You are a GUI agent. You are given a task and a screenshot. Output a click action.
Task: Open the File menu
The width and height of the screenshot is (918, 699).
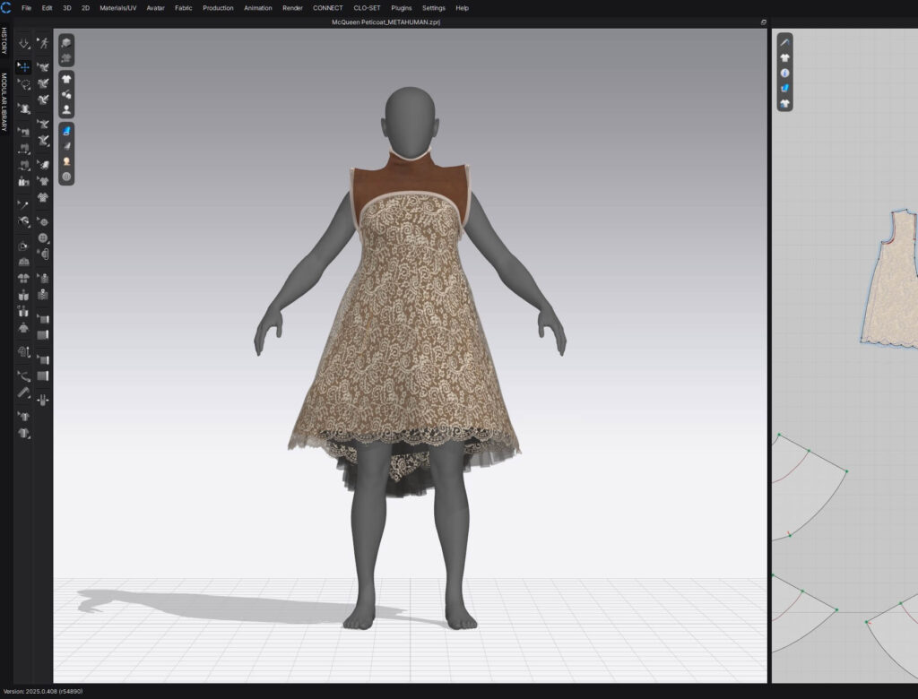point(27,8)
